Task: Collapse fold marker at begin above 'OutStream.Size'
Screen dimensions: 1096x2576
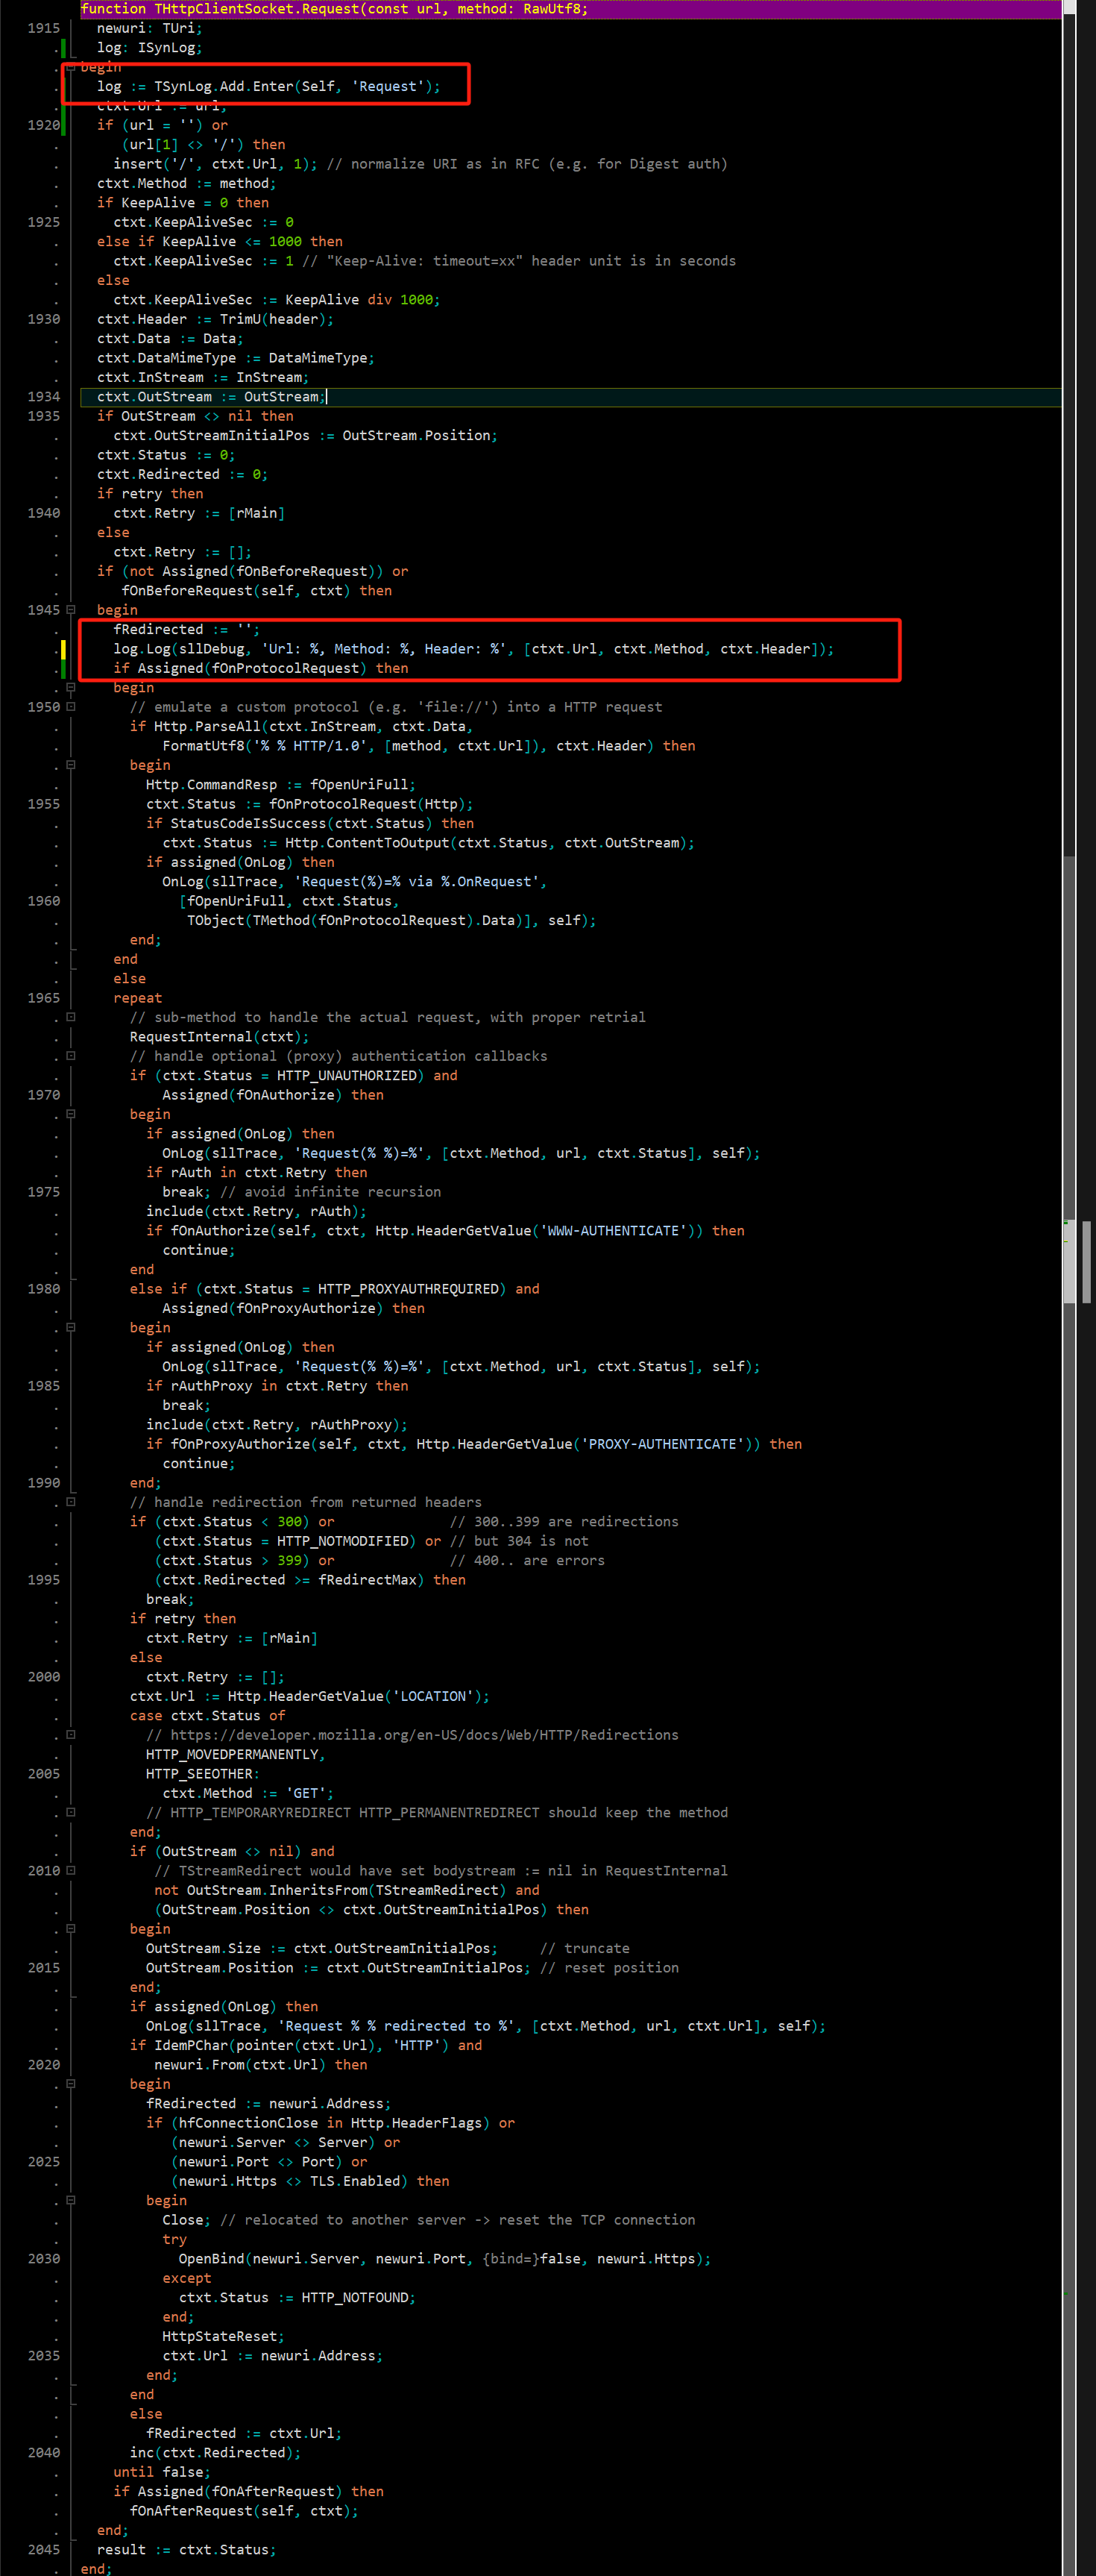Action: [x=71, y=1929]
